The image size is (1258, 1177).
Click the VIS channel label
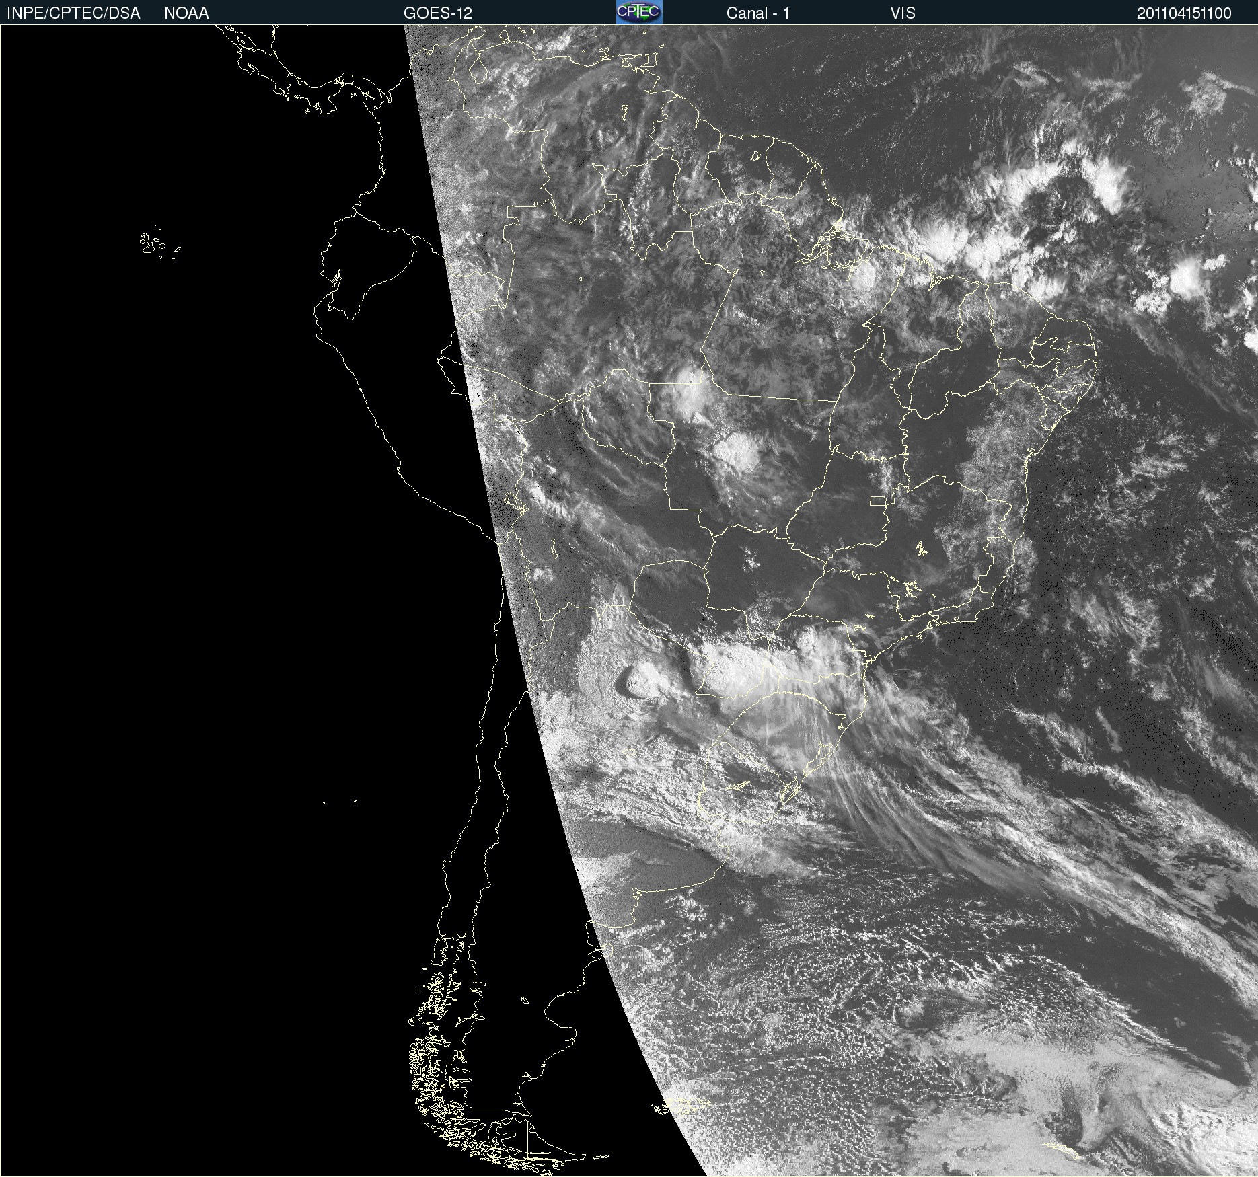[903, 13]
